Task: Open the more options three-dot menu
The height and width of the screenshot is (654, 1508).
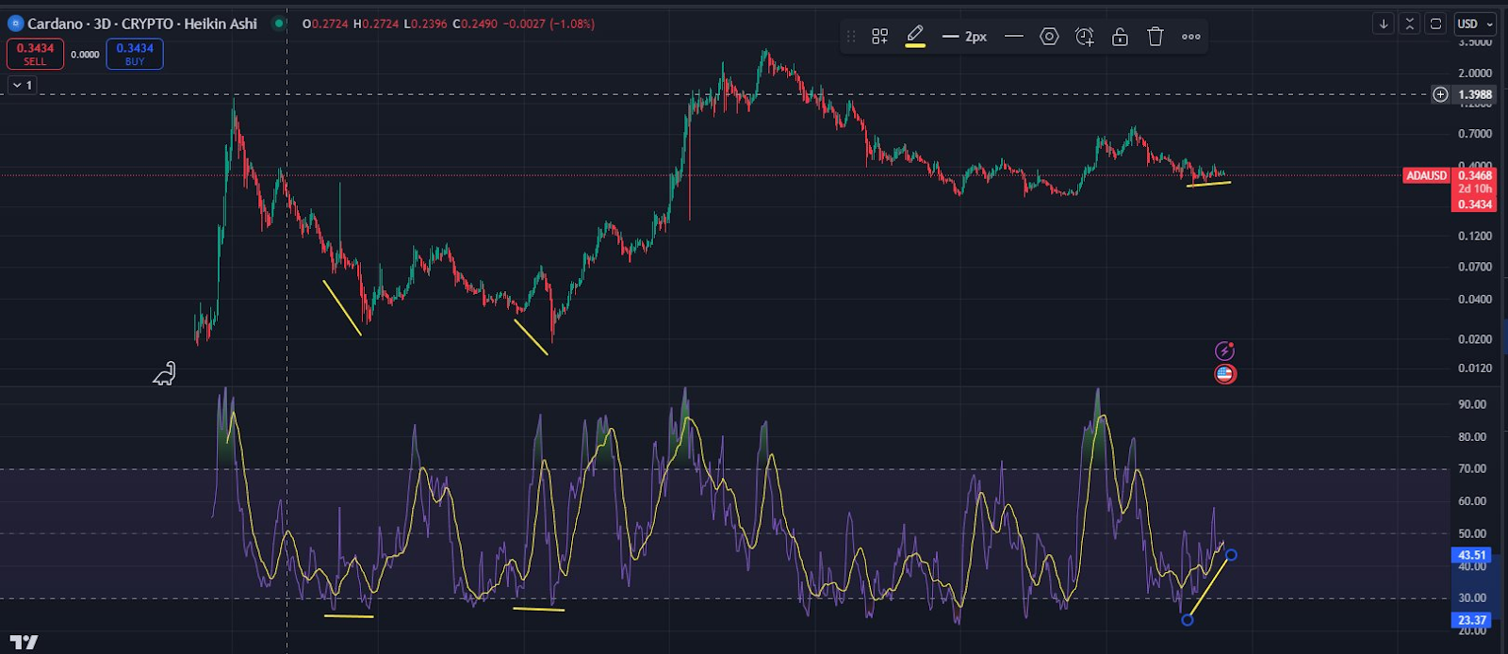Action: [1191, 37]
